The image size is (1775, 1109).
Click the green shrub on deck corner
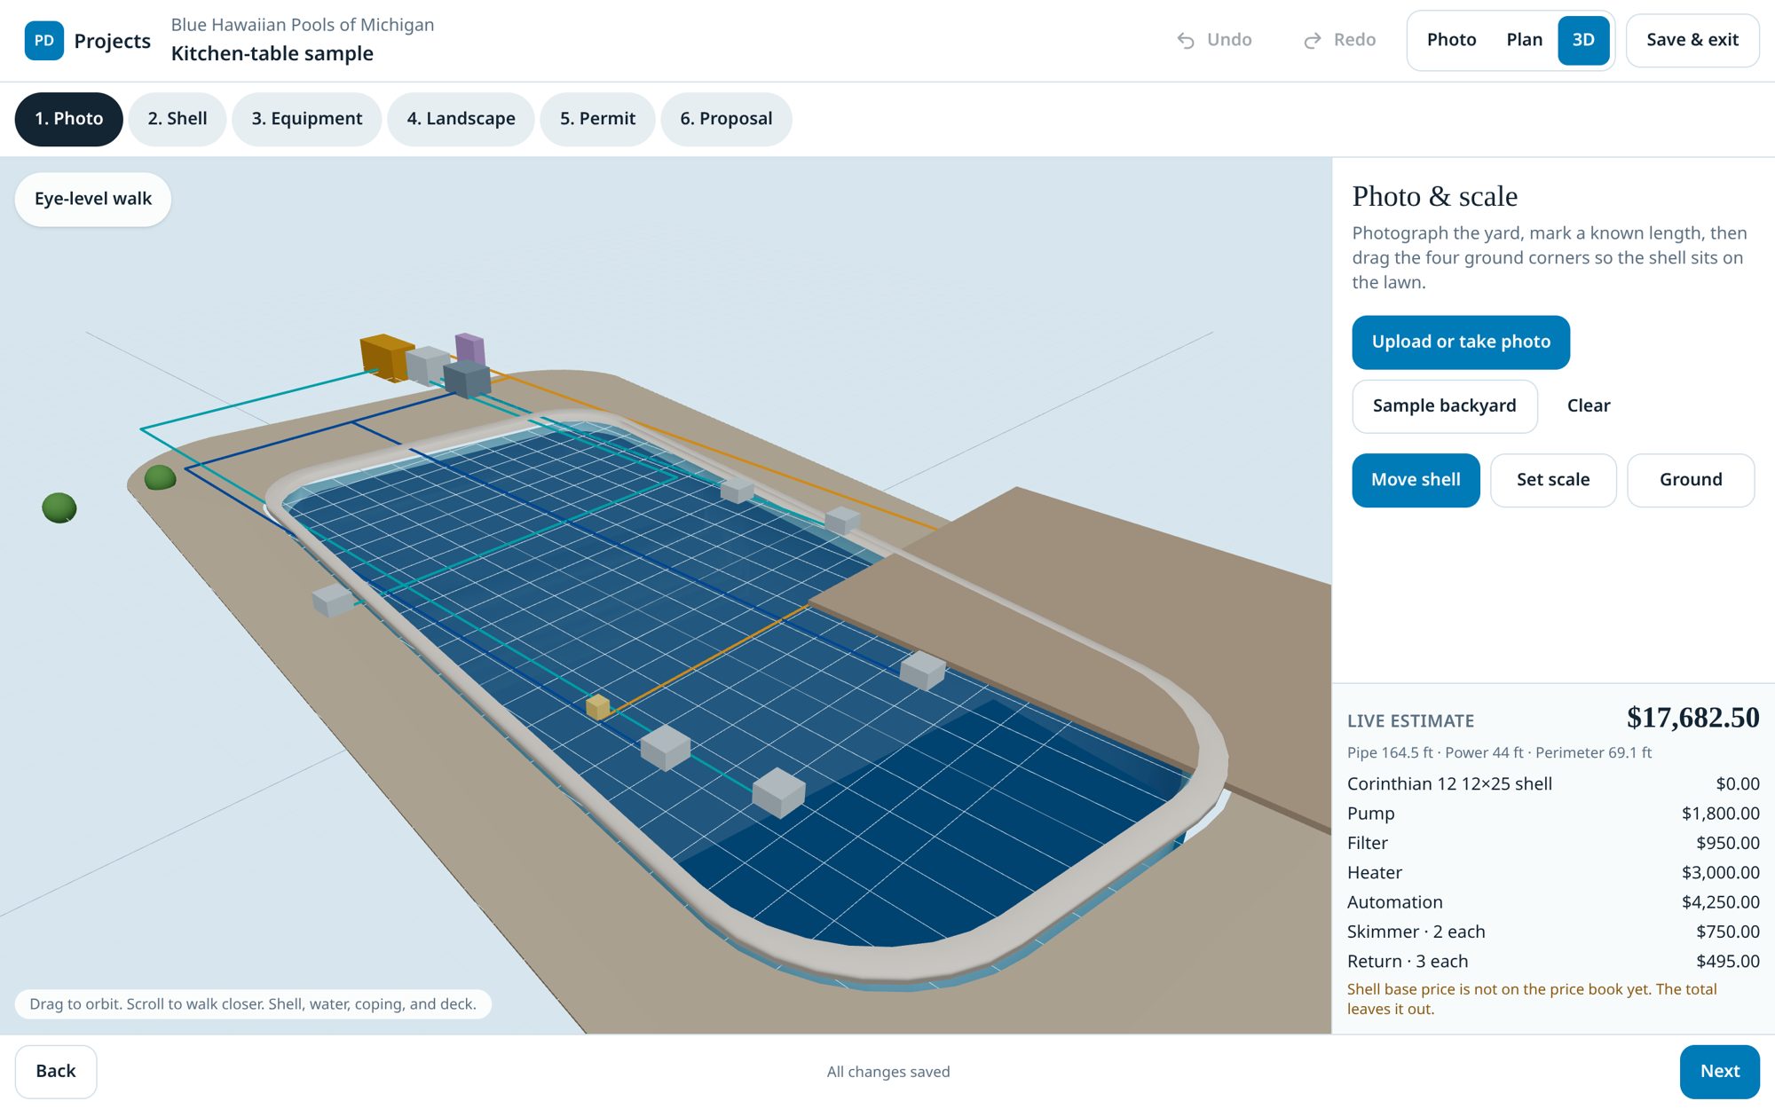[160, 477]
